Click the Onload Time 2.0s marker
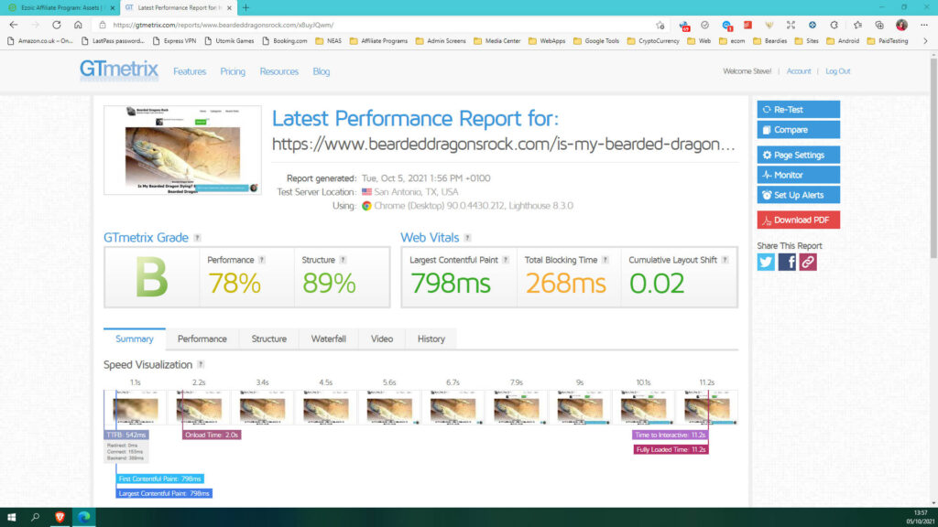Image resolution: width=938 pixels, height=527 pixels. click(212, 435)
